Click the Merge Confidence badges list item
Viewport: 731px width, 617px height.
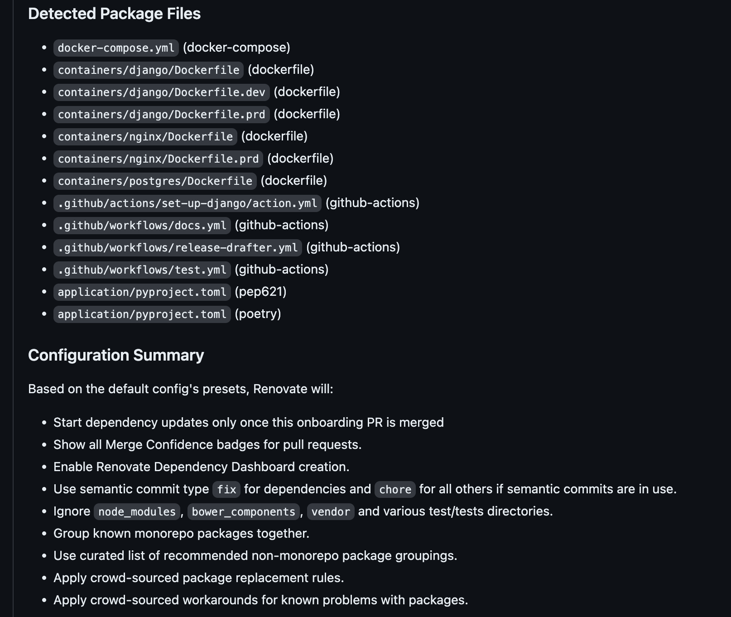(x=207, y=445)
